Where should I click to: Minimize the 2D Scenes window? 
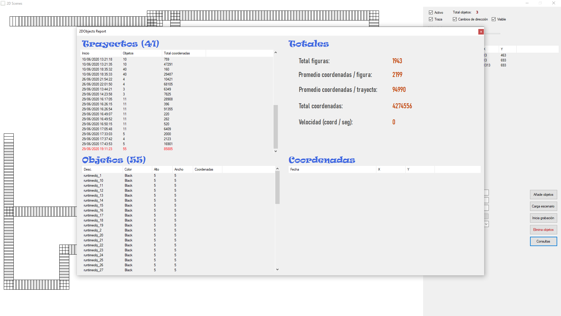(x=527, y=3)
